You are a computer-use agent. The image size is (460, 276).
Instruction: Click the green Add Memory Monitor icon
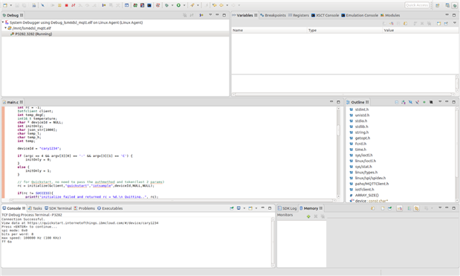308,216
